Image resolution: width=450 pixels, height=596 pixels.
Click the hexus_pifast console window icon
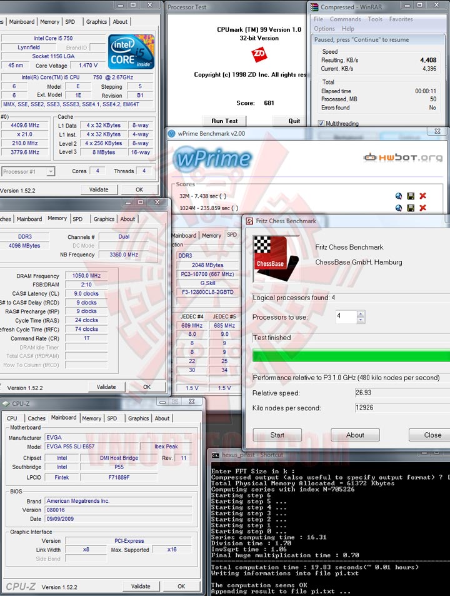(x=216, y=455)
